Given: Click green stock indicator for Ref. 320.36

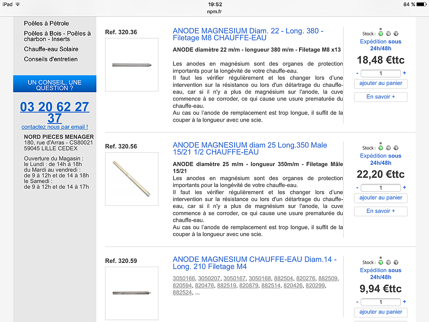Looking at the screenshot, I should coord(380,34).
